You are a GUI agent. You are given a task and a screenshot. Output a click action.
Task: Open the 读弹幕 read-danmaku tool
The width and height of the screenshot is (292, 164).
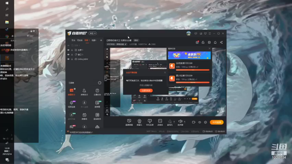point(97,104)
